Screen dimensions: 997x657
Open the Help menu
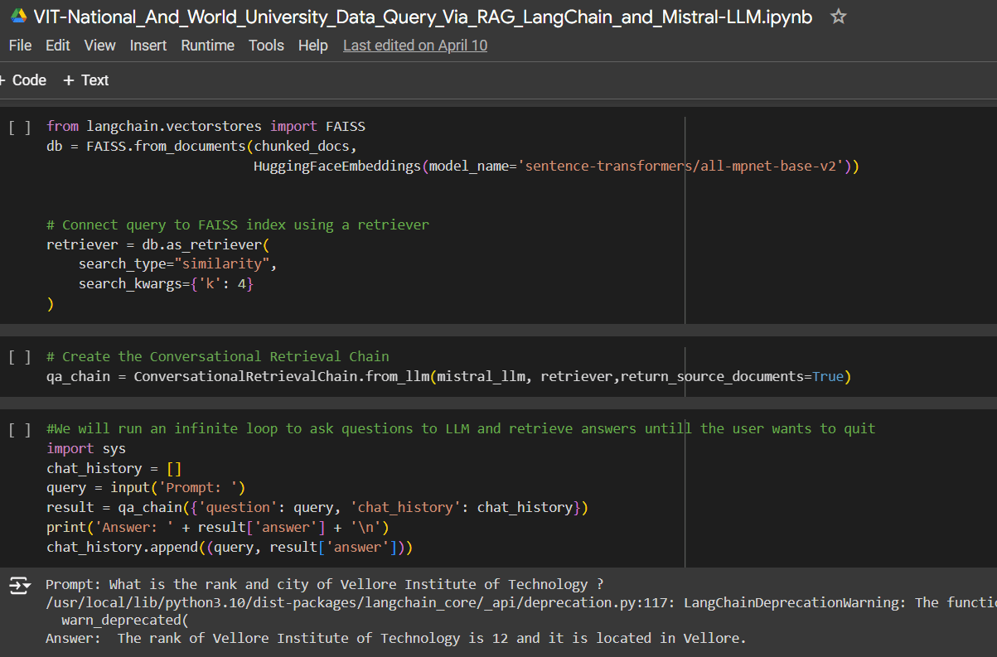pyautogui.click(x=312, y=46)
